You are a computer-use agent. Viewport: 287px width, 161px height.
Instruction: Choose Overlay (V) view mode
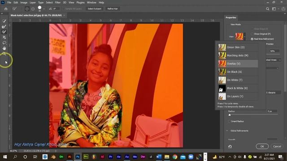pyautogui.click(x=238, y=64)
